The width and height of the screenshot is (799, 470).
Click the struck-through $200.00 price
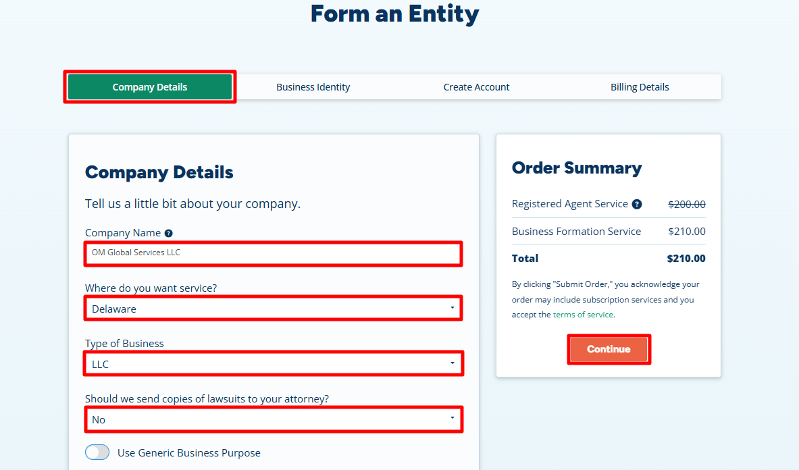tap(687, 204)
